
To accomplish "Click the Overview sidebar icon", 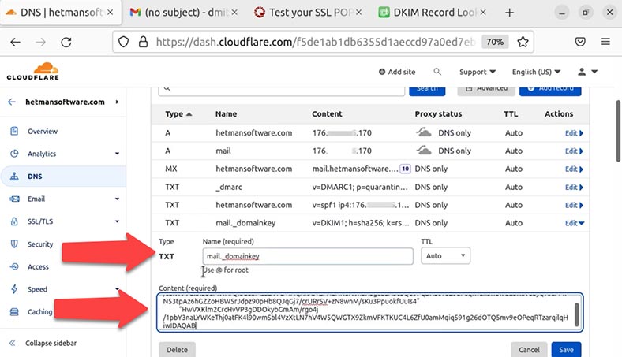I will pyautogui.click(x=14, y=131).
